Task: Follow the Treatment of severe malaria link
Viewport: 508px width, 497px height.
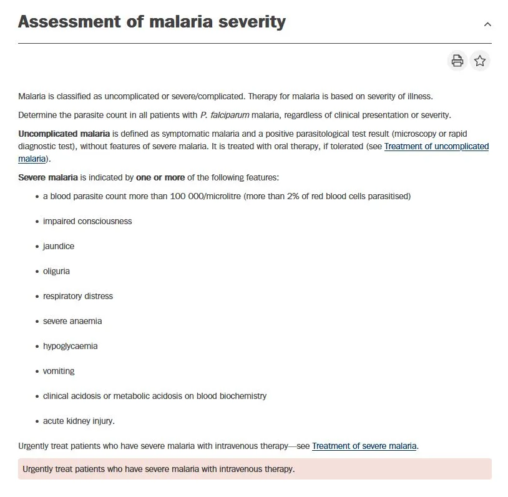Action: [x=364, y=446]
